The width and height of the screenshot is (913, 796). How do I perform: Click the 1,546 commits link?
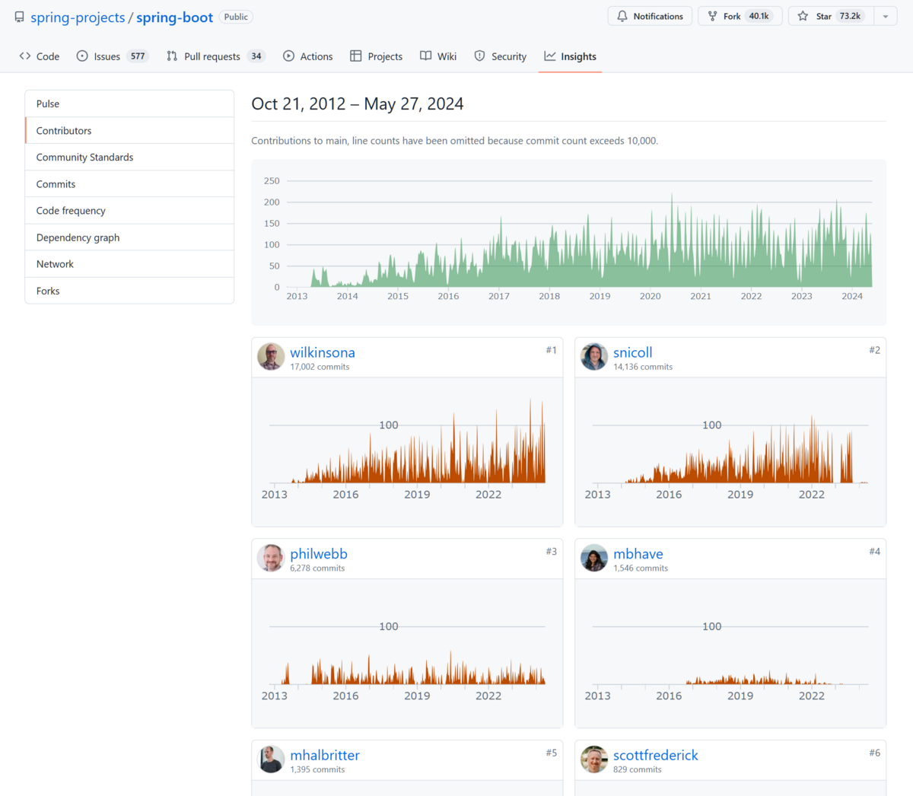(x=641, y=568)
